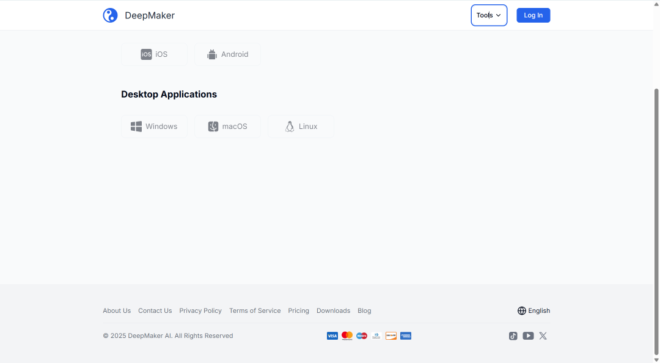Image resolution: width=660 pixels, height=363 pixels.
Task: Expand the Tools dropdown menu
Action: [x=489, y=15]
